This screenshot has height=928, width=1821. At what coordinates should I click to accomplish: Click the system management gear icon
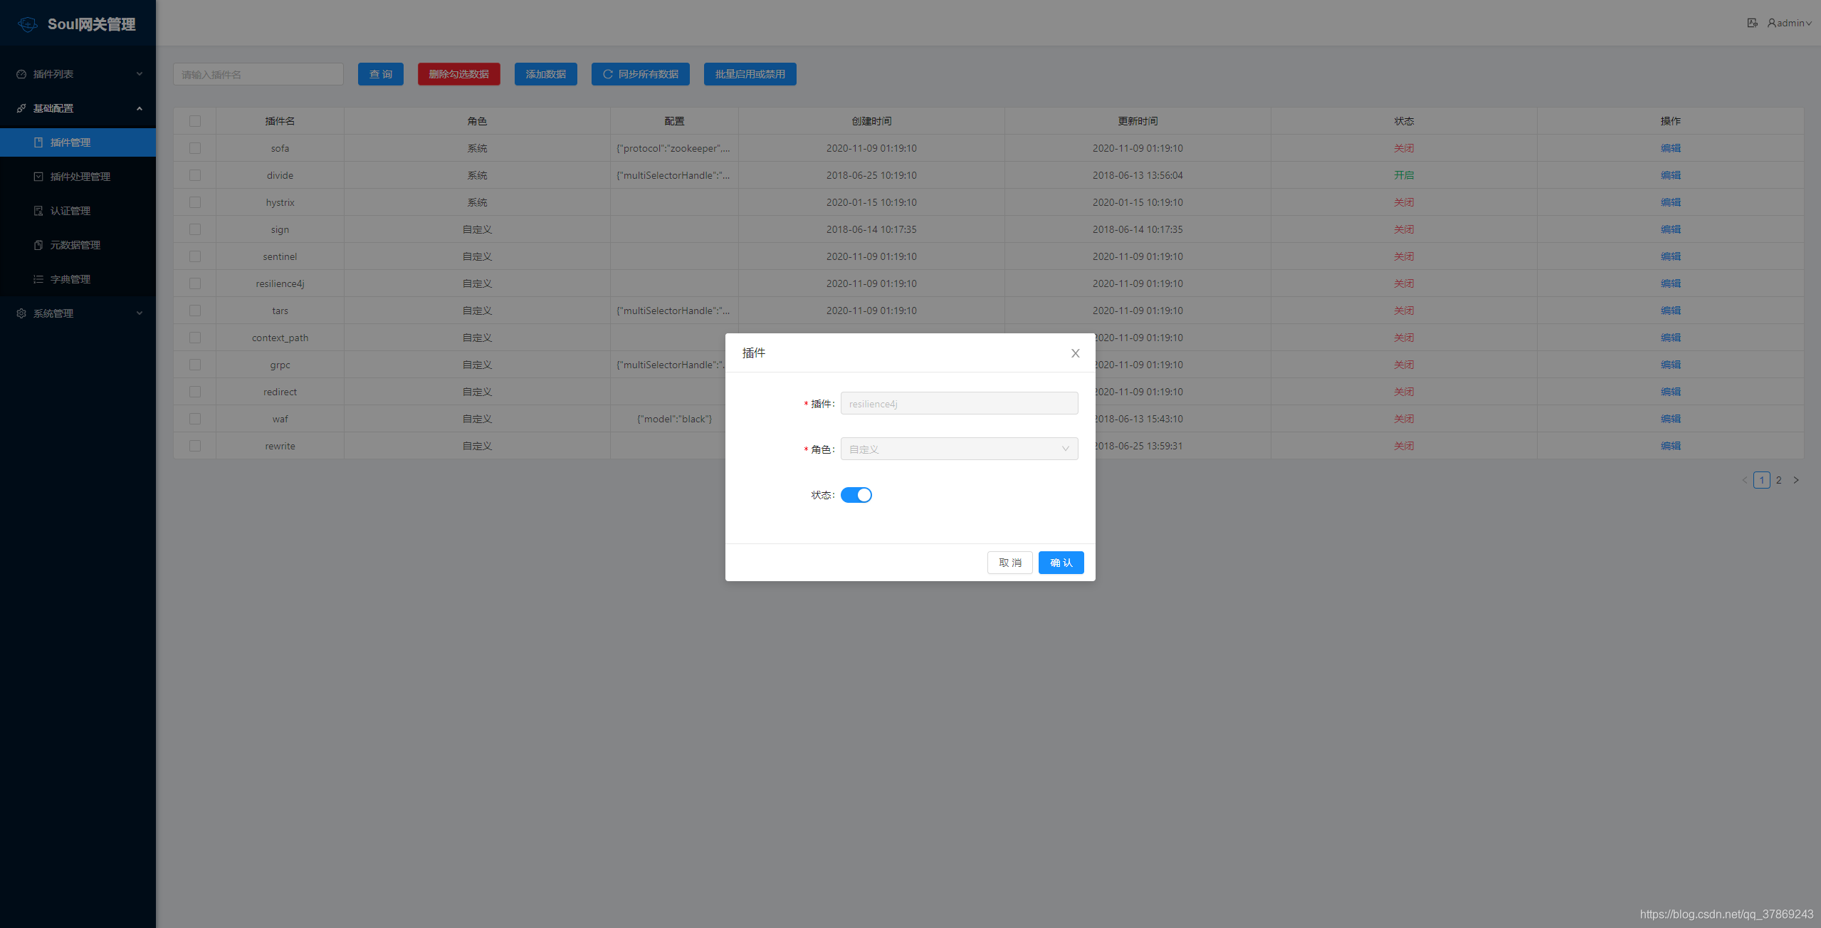point(21,313)
